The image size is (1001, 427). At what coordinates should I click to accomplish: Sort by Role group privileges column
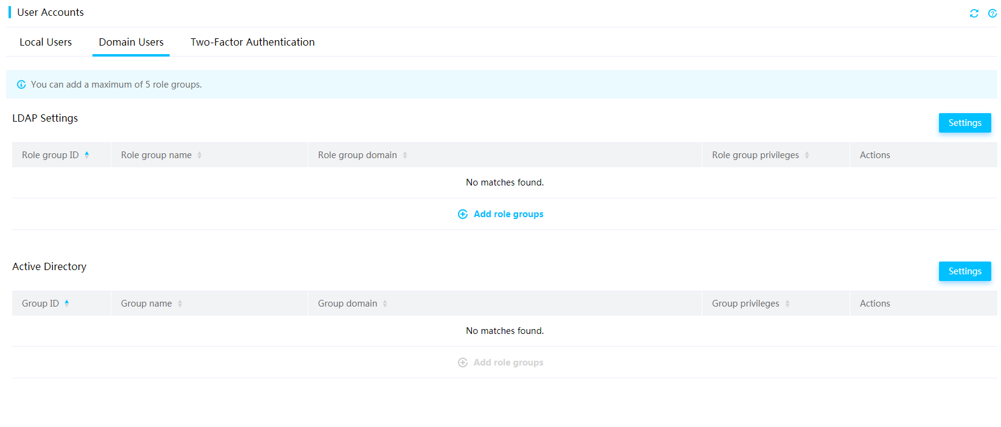[807, 155]
